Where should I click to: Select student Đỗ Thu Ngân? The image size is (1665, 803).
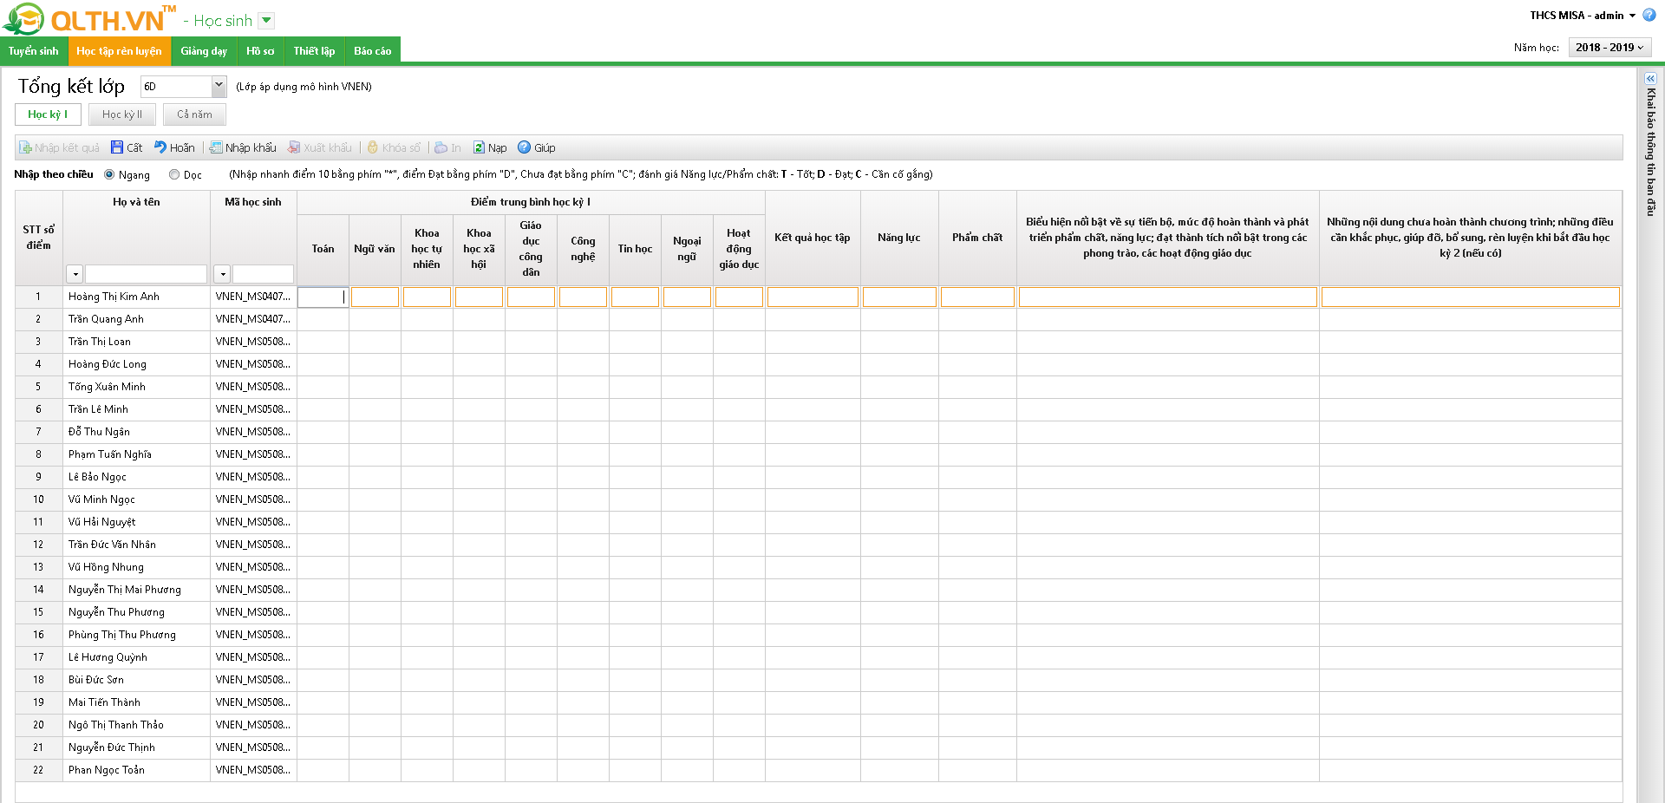tap(99, 432)
